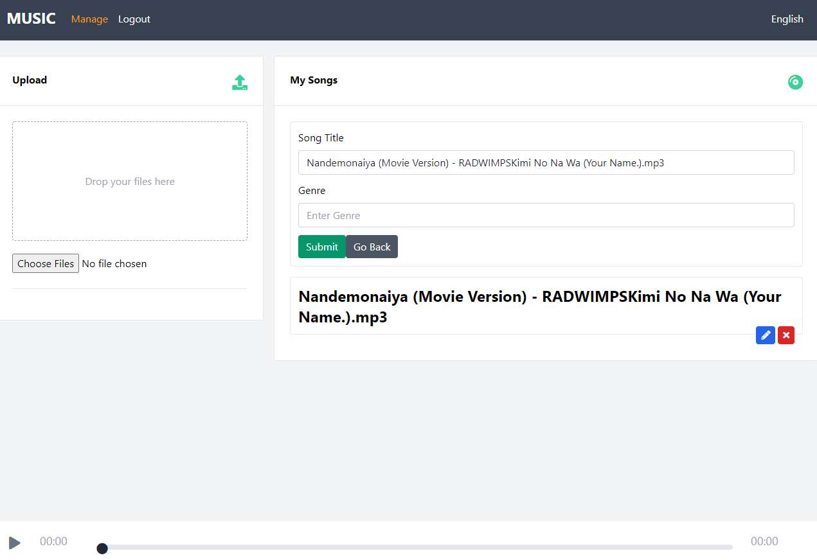
Task: Open the MUSIC home logo
Action: pyautogui.click(x=31, y=19)
